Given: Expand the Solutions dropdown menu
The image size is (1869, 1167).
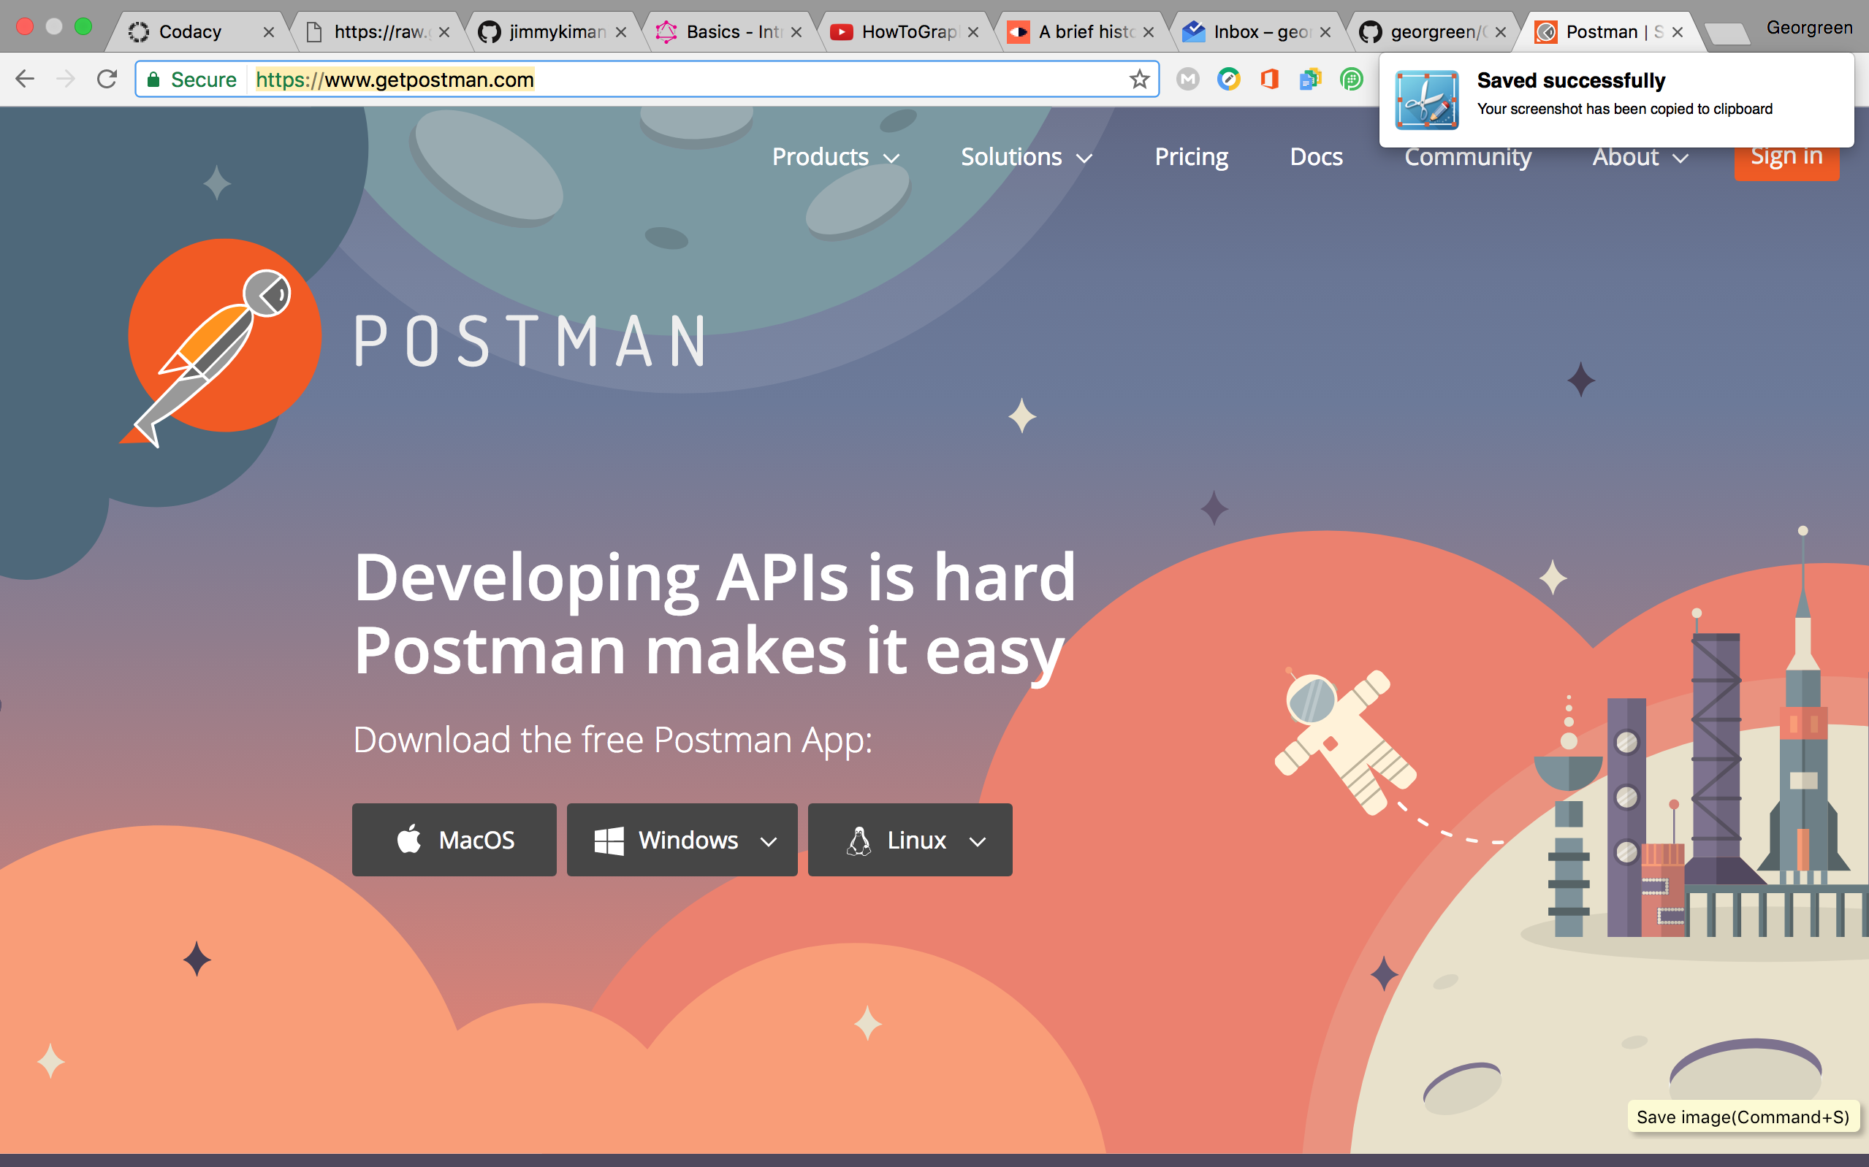Looking at the screenshot, I should point(1026,157).
